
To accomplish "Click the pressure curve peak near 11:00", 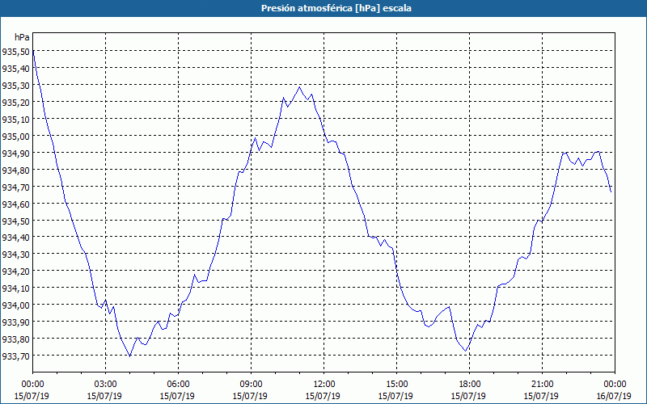I will 299,87.
